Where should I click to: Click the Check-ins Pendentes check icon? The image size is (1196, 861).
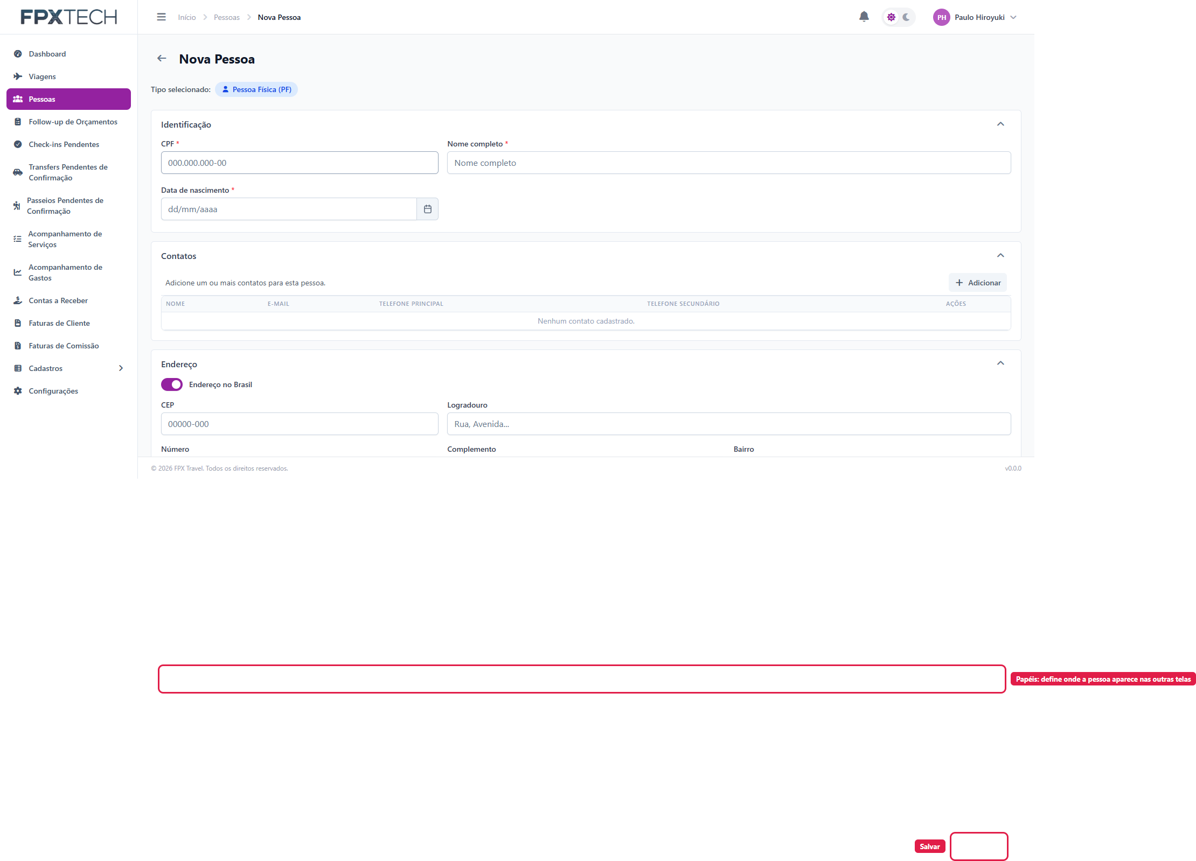(18, 144)
